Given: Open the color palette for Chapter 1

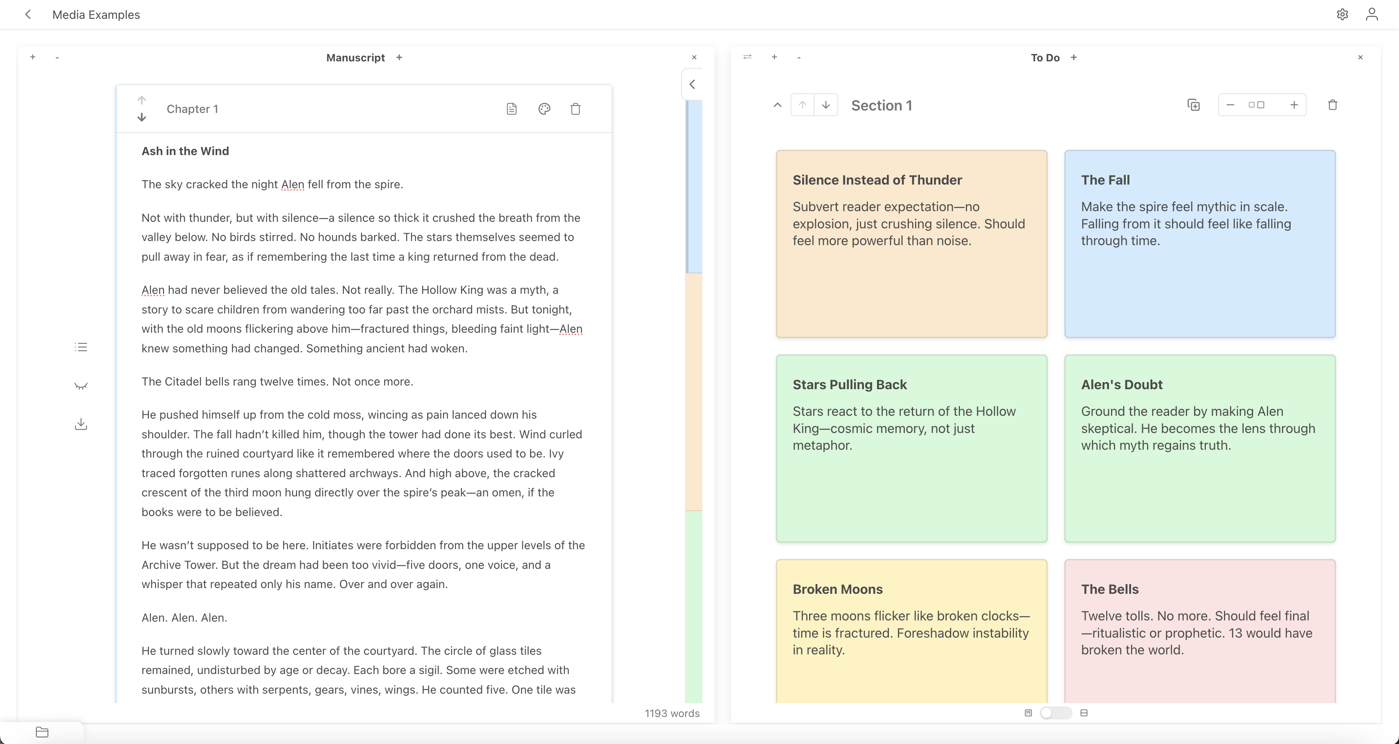Looking at the screenshot, I should pyautogui.click(x=544, y=109).
